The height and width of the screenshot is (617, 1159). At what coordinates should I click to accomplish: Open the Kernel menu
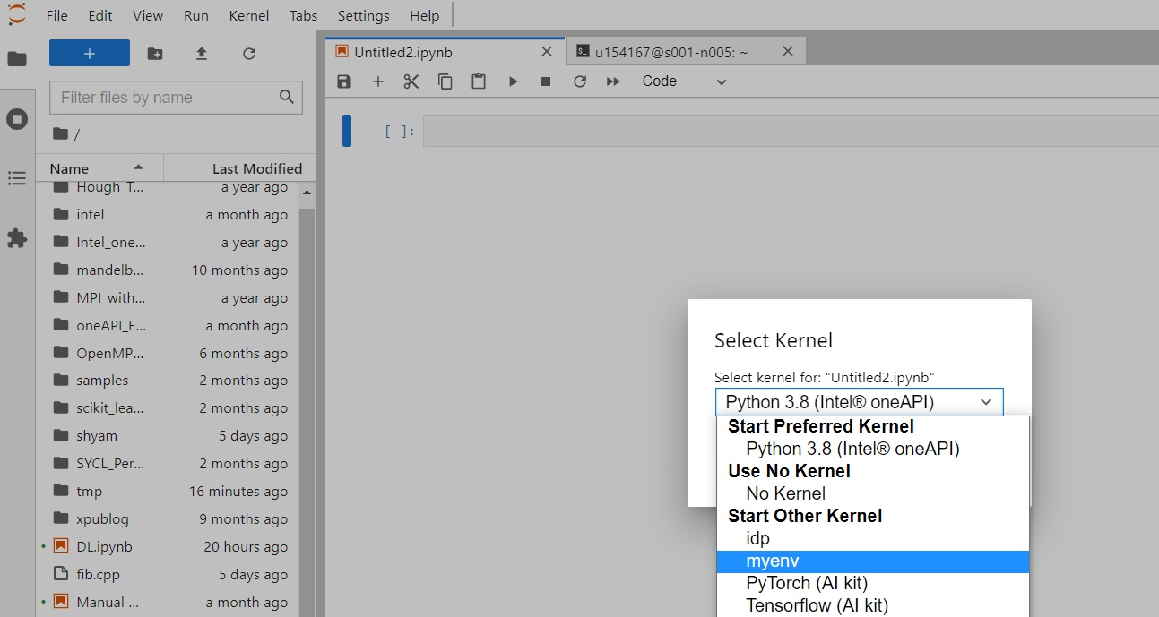tap(249, 15)
